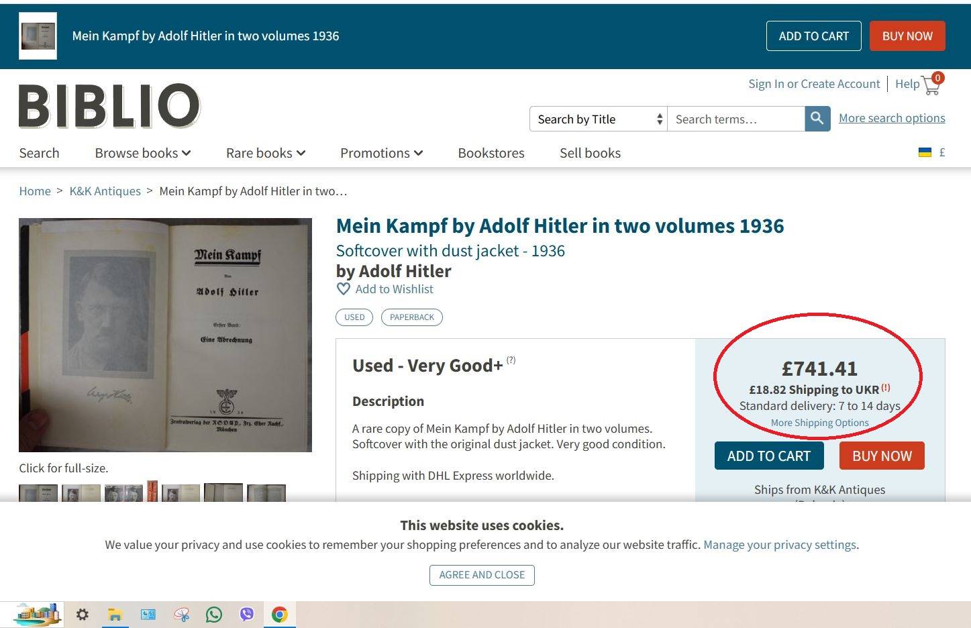Viewport: 971px width, 628px height.
Task: Click BUY NOW in the top bar
Action: (907, 36)
